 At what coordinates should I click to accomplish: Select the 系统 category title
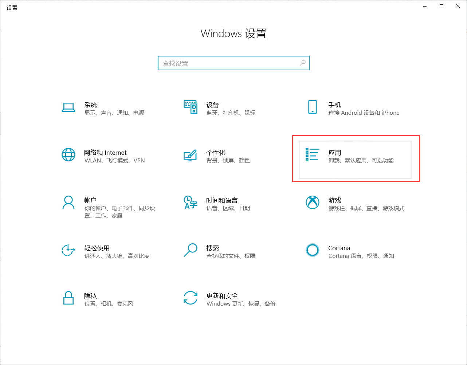91,105
